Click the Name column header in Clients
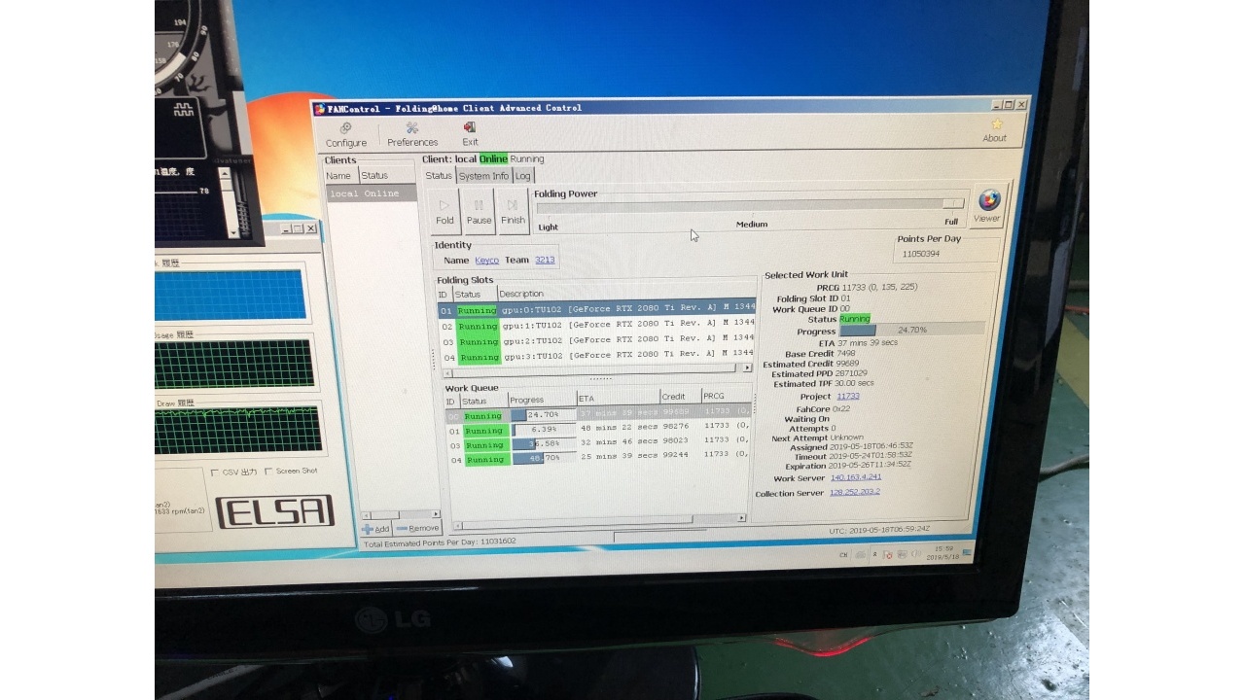Viewport: 1245px width, 700px height. click(x=340, y=176)
